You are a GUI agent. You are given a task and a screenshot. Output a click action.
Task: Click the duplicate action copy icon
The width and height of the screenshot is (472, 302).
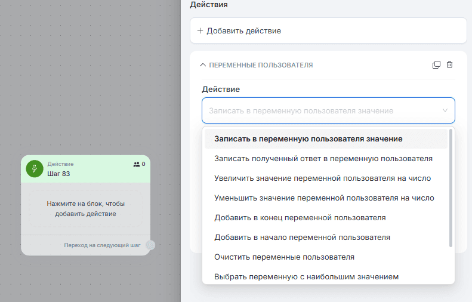436,64
